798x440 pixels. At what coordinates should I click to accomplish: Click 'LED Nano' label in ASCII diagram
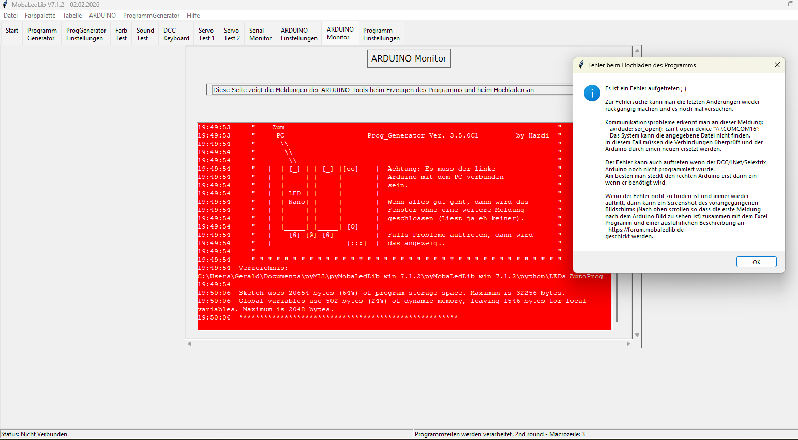[296, 198]
